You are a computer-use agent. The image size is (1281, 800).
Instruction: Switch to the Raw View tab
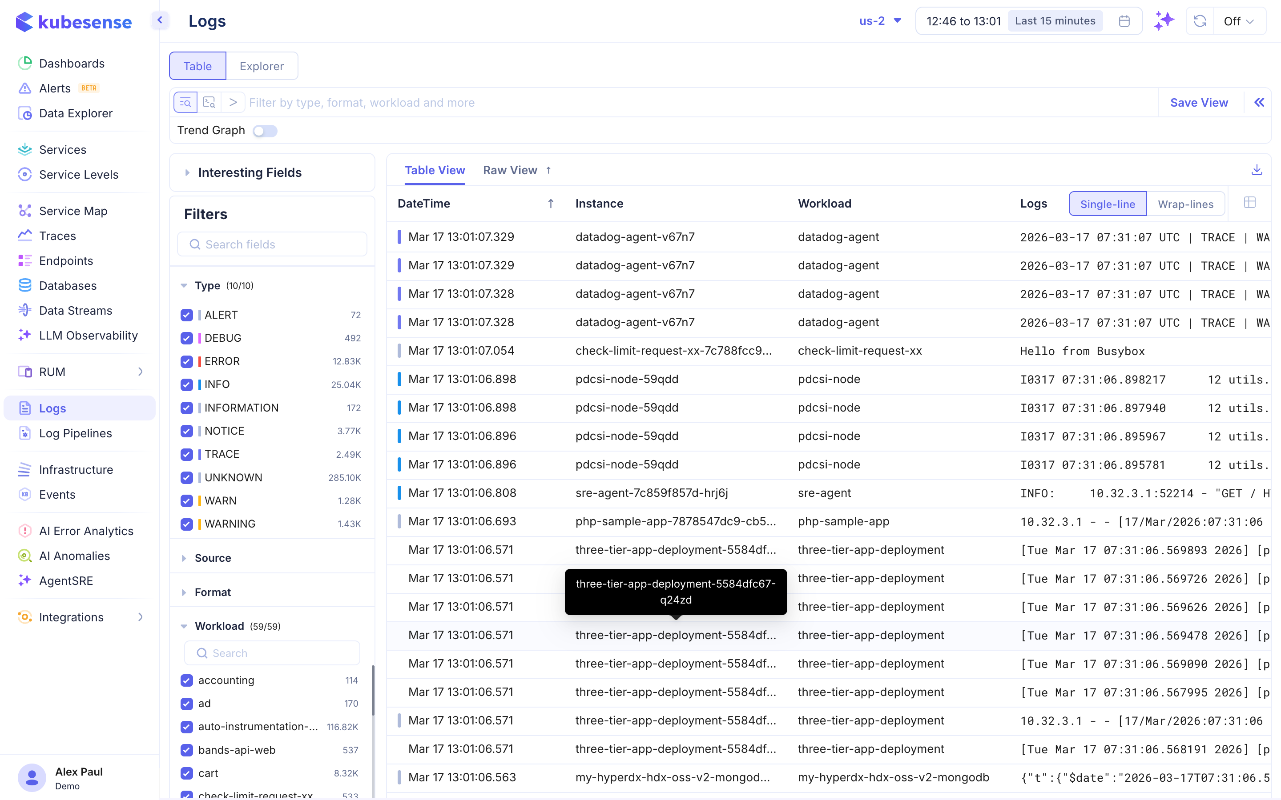[510, 170]
